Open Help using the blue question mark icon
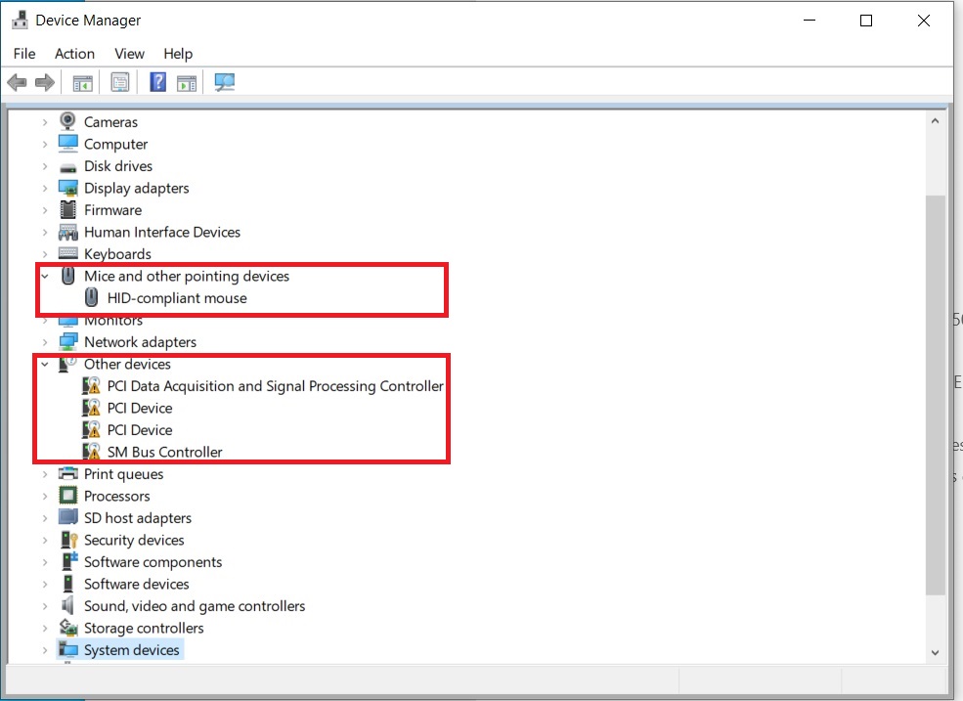This screenshot has width=963, height=701. (x=157, y=82)
